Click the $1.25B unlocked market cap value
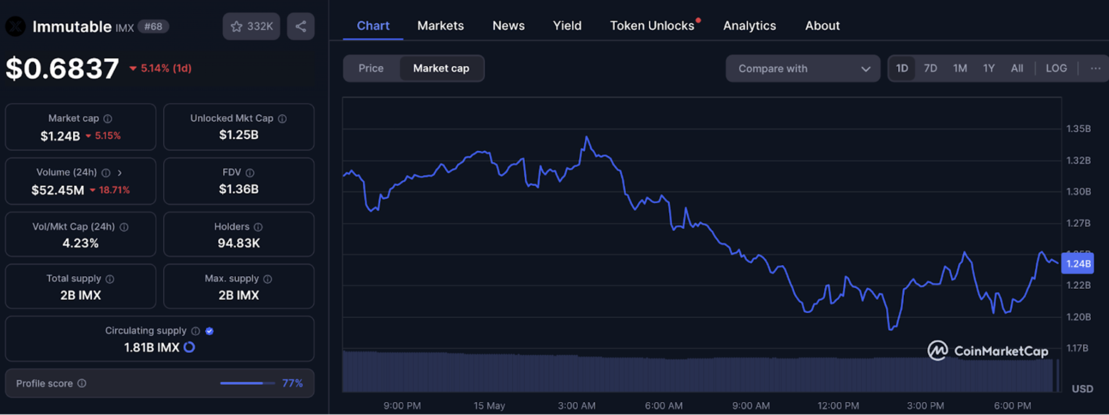1109x415 pixels. pos(239,135)
